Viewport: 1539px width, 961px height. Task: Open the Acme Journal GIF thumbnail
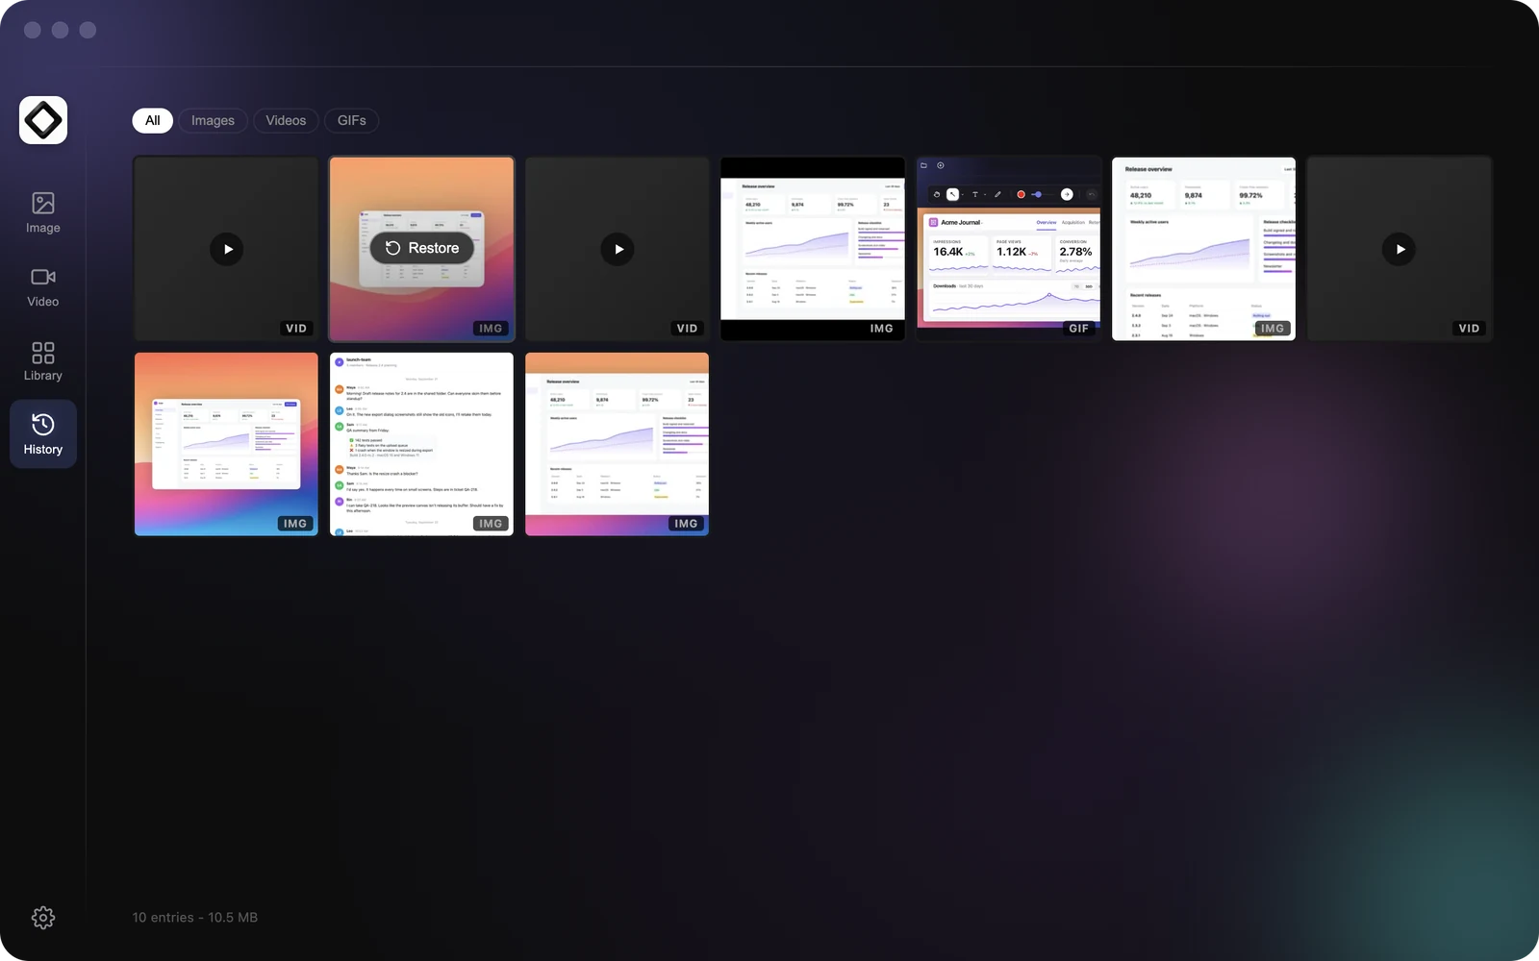(x=1008, y=249)
